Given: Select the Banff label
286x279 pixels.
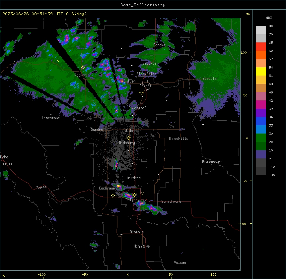Looking at the screenshot, I should pyautogui.click(x=41, y=188).
